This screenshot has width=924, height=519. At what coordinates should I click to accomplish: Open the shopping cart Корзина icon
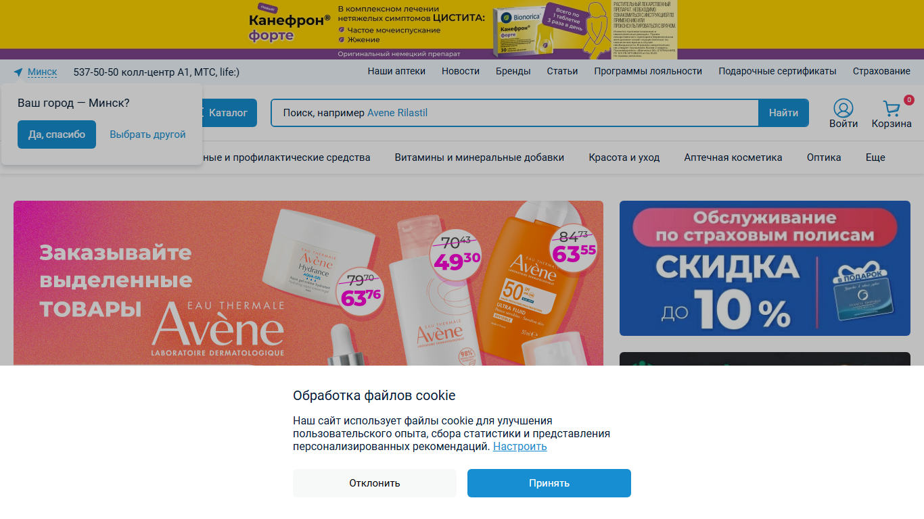coord(892,108)
